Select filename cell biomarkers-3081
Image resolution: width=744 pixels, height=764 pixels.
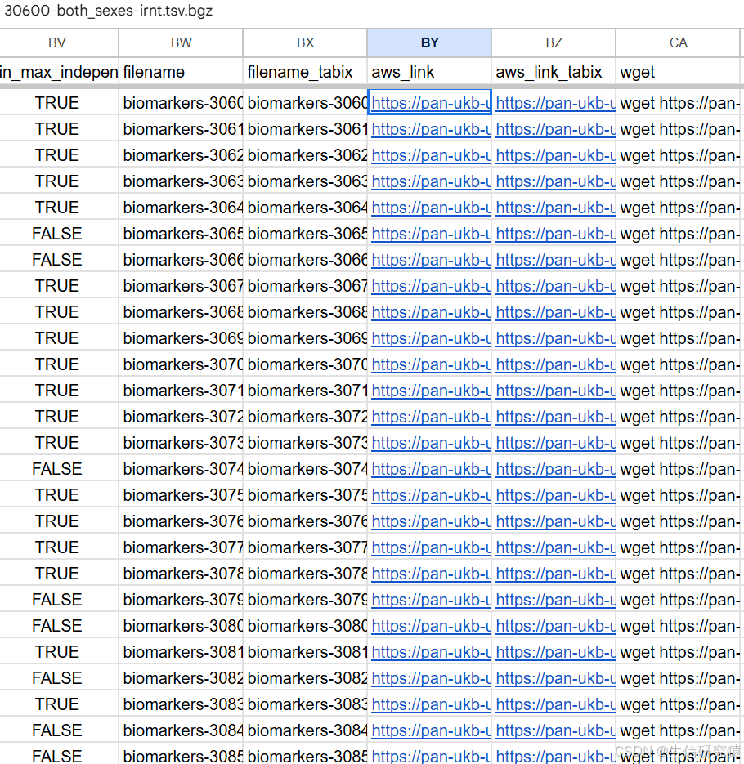coord(181,652)
